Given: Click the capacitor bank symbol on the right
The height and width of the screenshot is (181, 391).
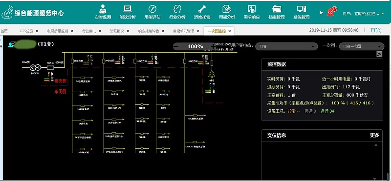Looking at the screenshot, I should click(212, 74).
